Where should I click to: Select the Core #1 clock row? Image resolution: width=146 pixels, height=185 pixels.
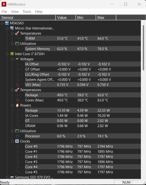83,152
